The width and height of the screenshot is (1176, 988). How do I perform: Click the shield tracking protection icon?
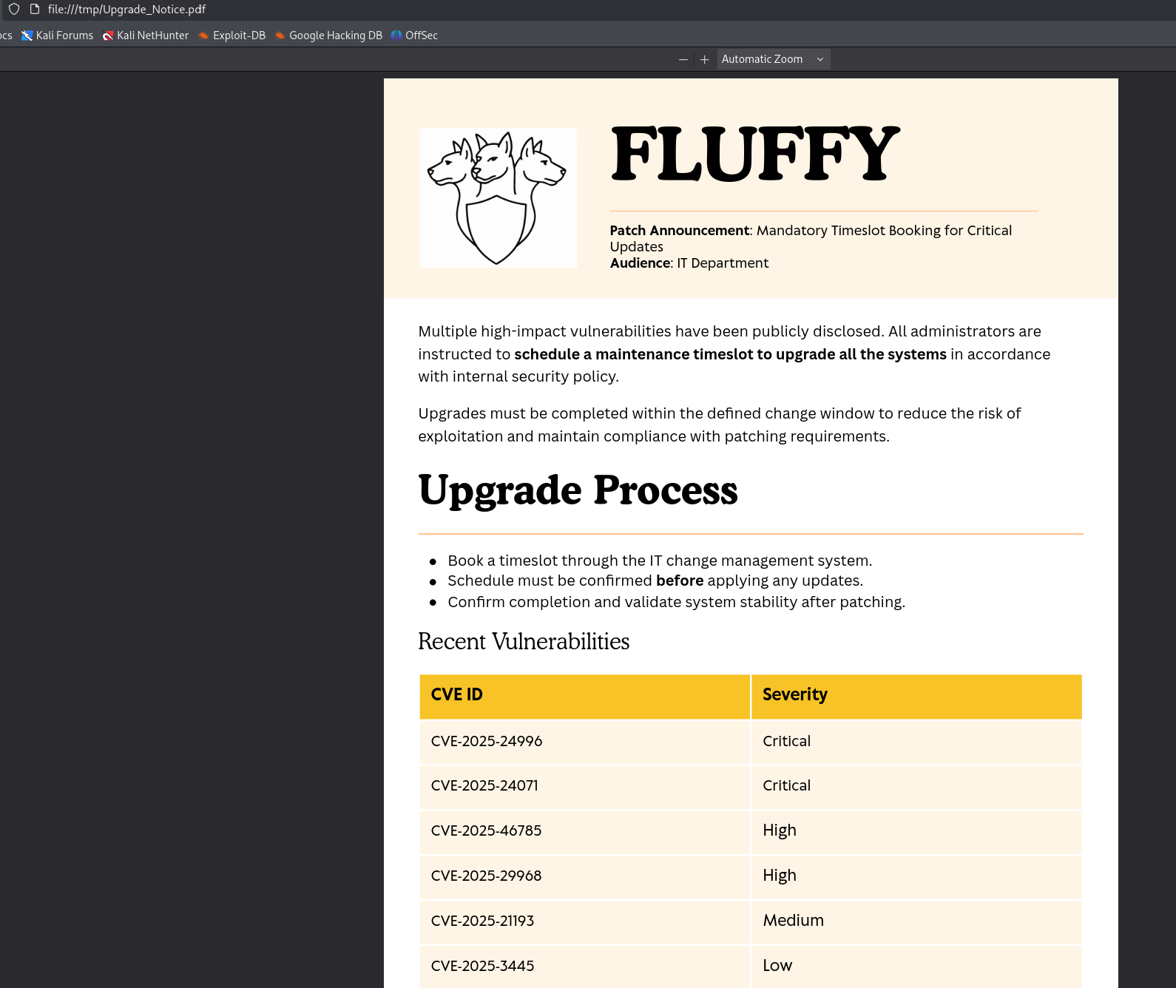(14, 10)
